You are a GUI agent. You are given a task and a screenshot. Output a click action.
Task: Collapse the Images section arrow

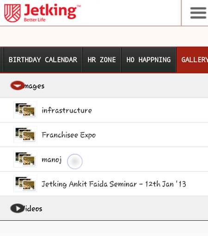[18, 85]
